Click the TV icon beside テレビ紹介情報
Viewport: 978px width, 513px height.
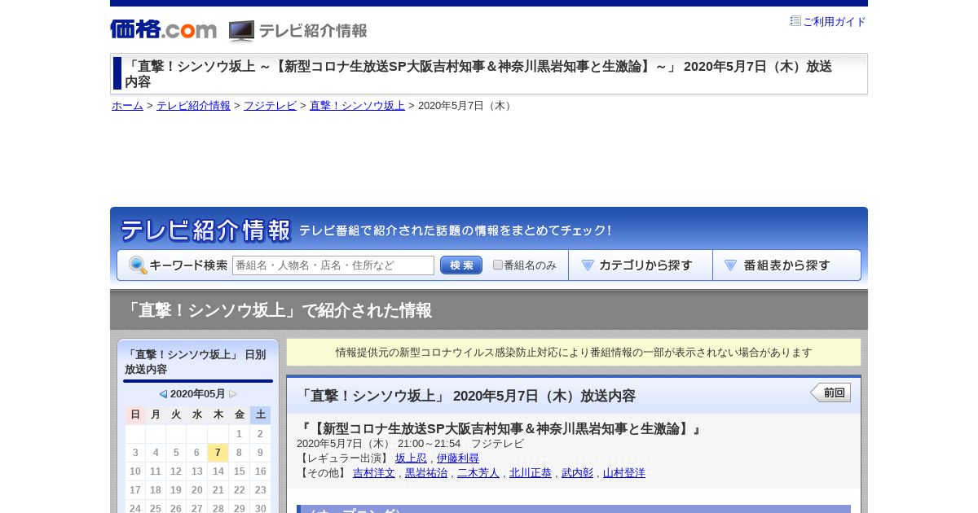[241, 31]
